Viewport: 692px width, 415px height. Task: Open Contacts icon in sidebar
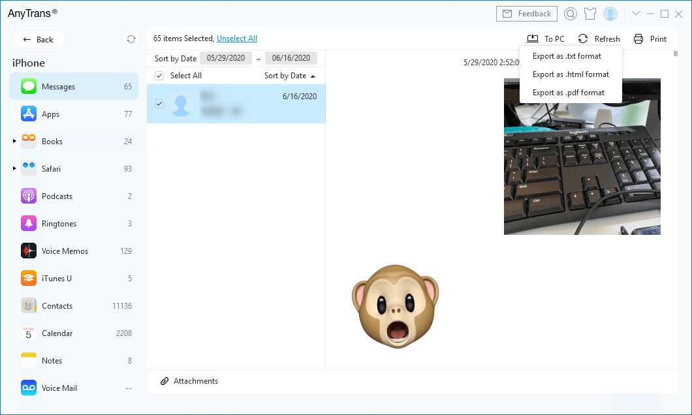coord(29,305)
